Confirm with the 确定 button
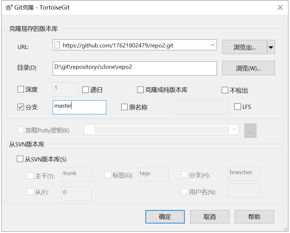 click(x=165, y=217)
